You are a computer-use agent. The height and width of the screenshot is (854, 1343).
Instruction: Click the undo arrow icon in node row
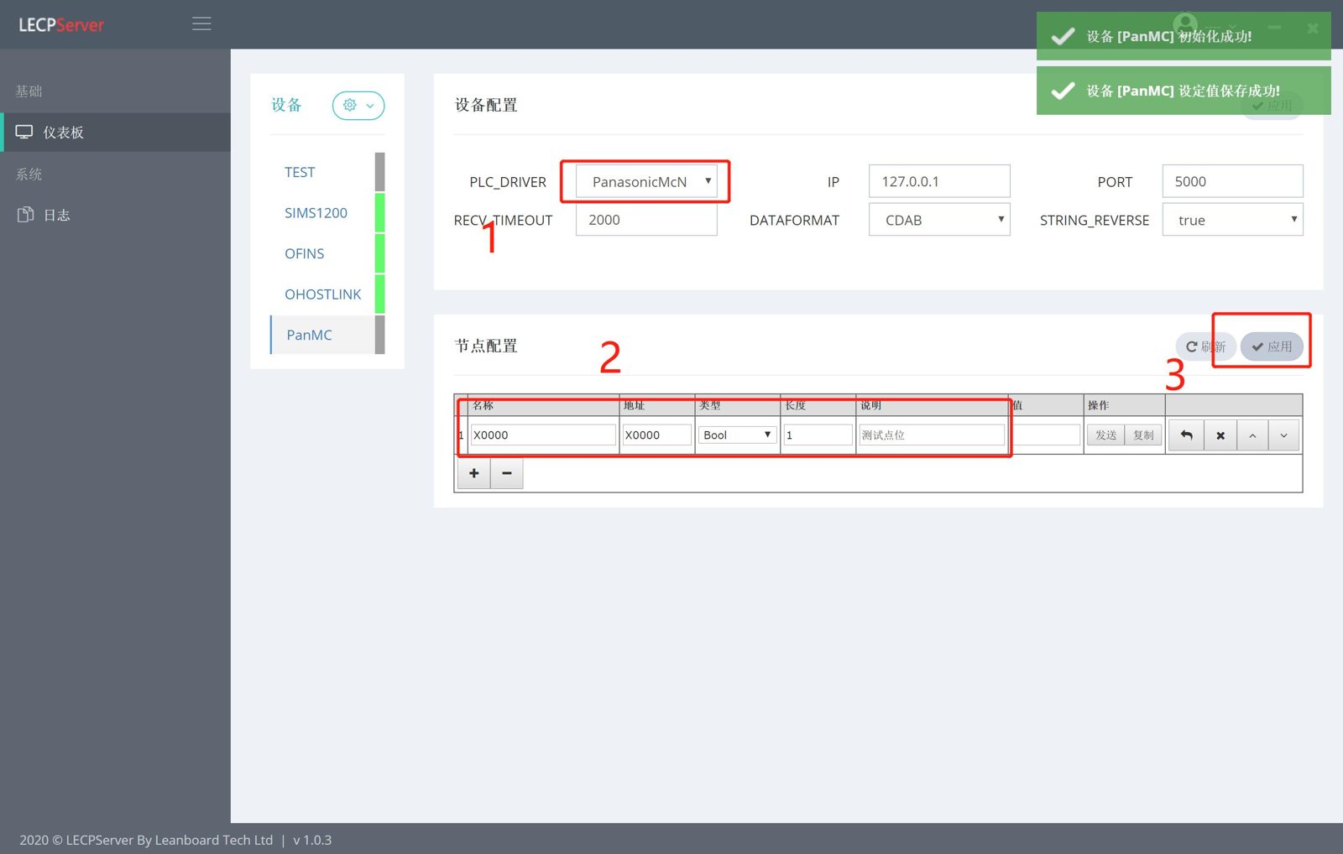[1186, 435]
